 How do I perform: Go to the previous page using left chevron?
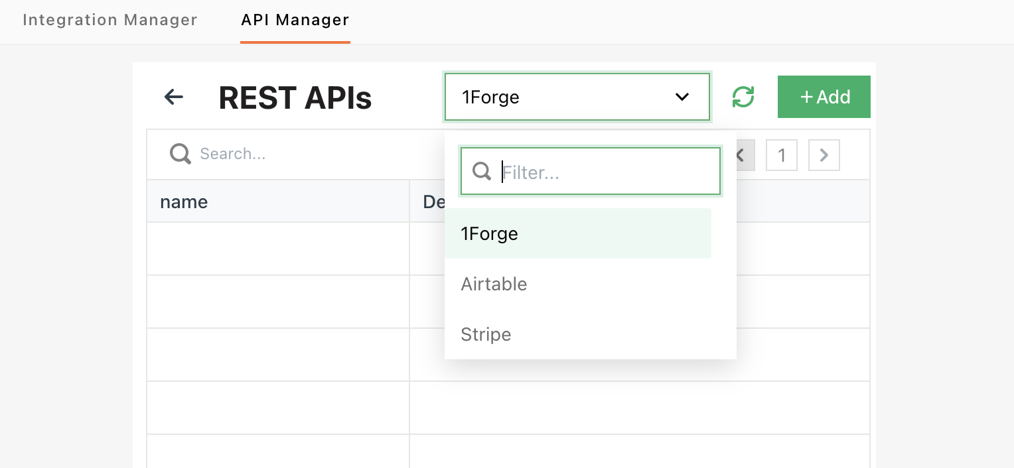click(x=739, y=154)
